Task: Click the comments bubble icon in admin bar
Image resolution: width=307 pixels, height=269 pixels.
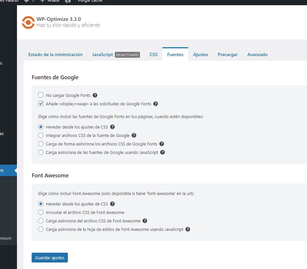Action: click(x=27, y=1)
